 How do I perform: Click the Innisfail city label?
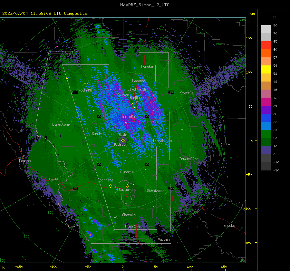coord(130,117)
